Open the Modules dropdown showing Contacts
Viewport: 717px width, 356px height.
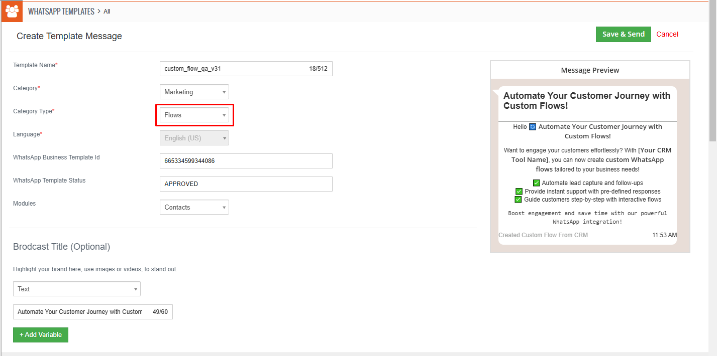click(194, 207)
